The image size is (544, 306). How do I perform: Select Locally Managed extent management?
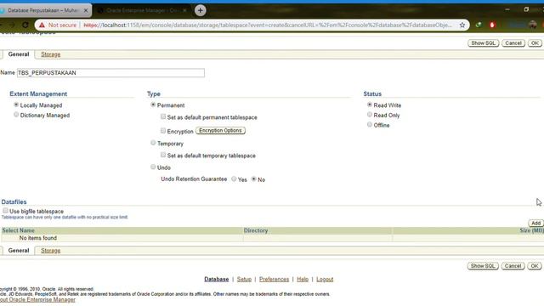[16, 105]
